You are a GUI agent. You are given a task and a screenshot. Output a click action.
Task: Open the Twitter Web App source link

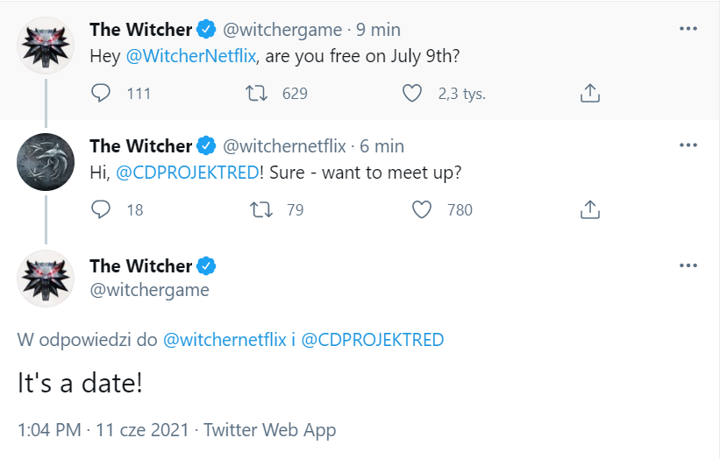(x=269, y=430)
